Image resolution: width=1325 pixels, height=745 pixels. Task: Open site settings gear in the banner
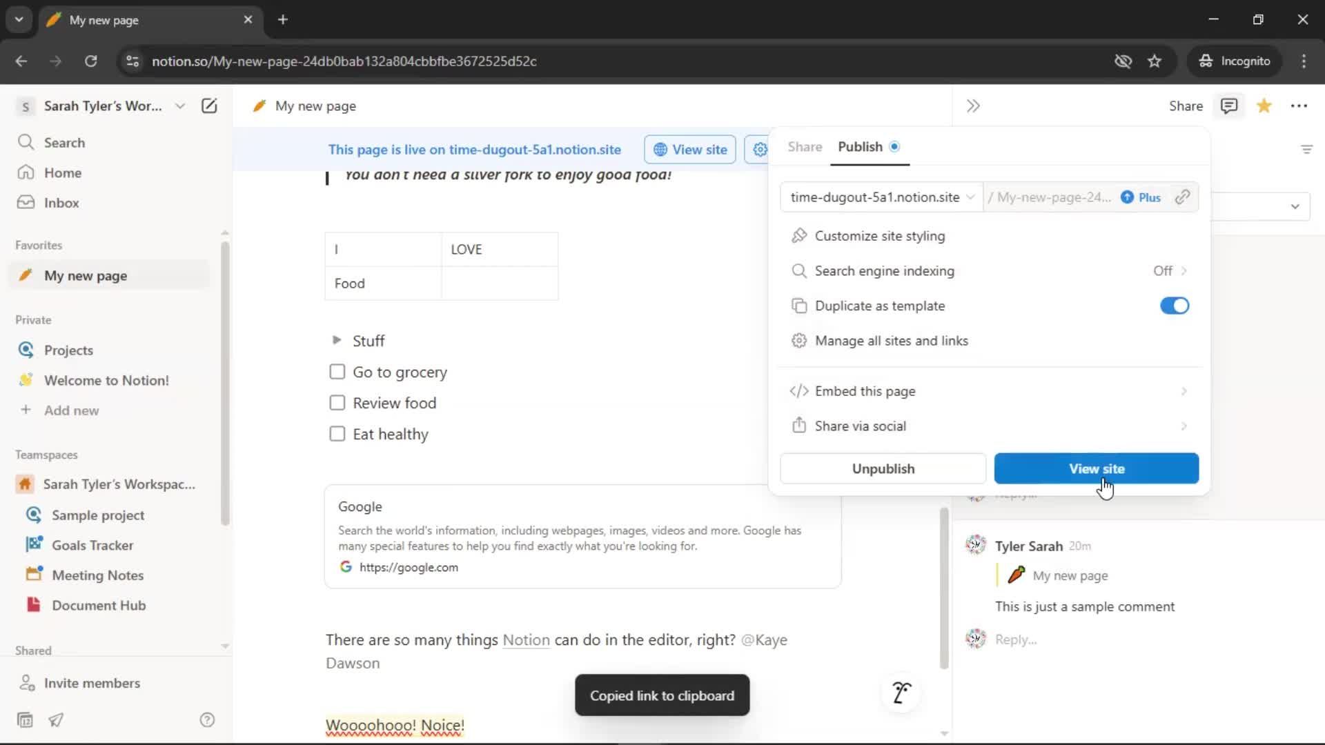click(759, 149)
